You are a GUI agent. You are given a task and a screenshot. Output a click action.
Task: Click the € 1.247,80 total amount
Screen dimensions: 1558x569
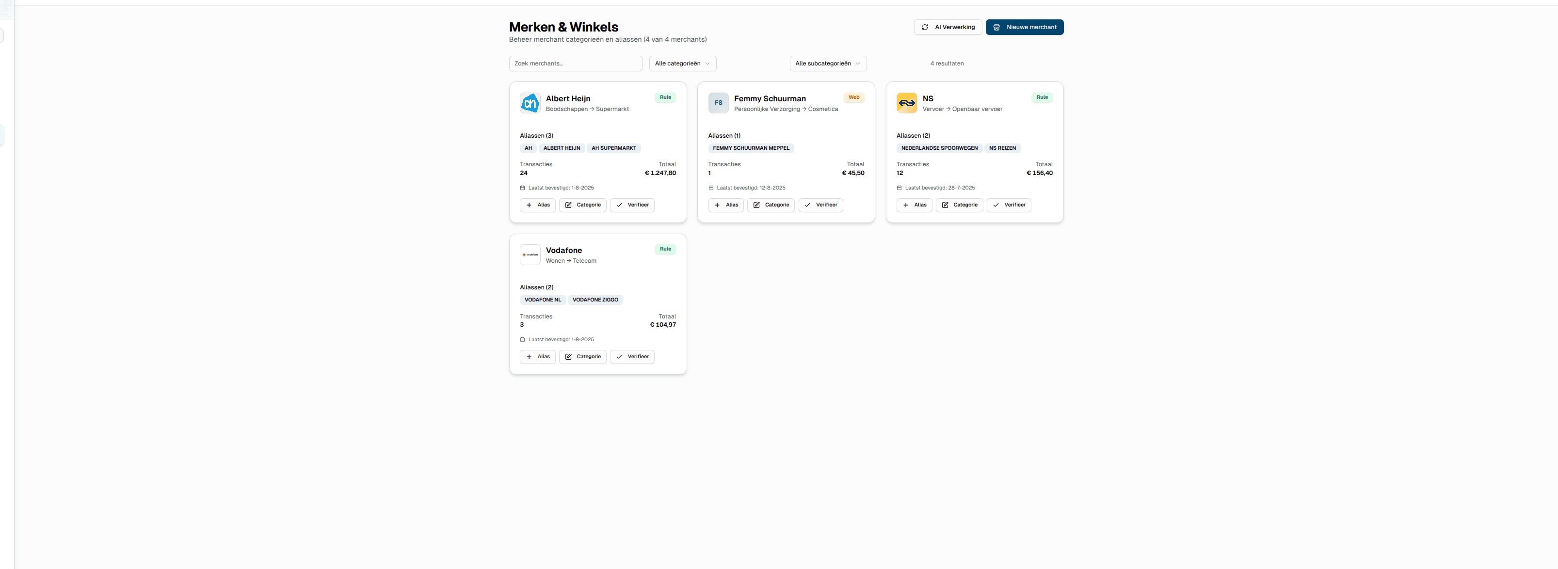pyautogui.click(x=660, y=173)
